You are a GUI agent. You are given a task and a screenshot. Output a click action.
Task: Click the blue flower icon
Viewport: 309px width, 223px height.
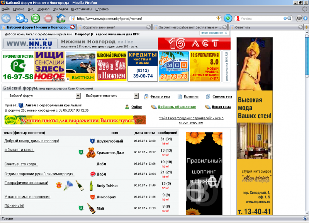pos(68,186)
